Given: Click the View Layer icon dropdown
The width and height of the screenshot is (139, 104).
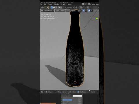Looking at the screenshot, I should pyautogui.click(x=89, y=4).
